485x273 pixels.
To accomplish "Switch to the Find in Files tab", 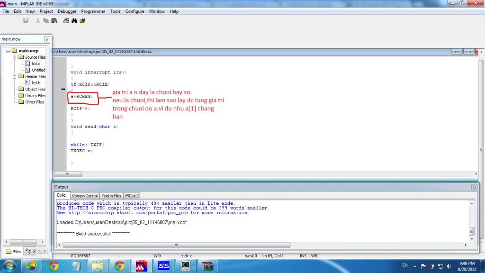I will click(111, 196).
